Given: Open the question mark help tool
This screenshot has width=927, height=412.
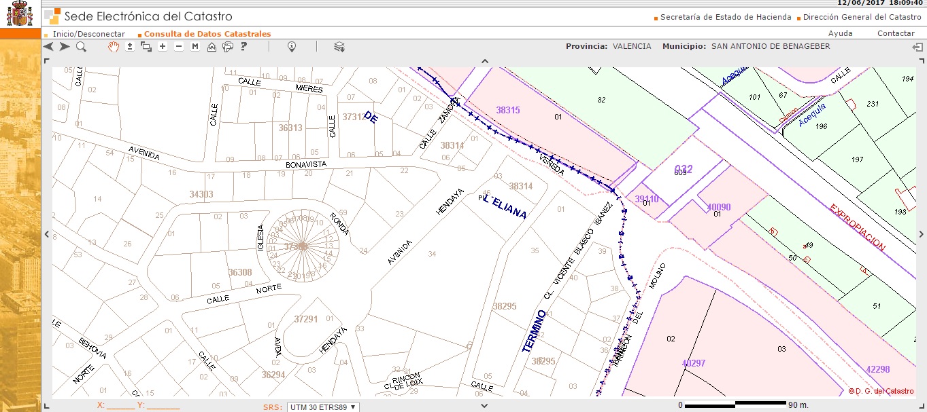Looking at the screenshot, I should (x=243, y=47).
